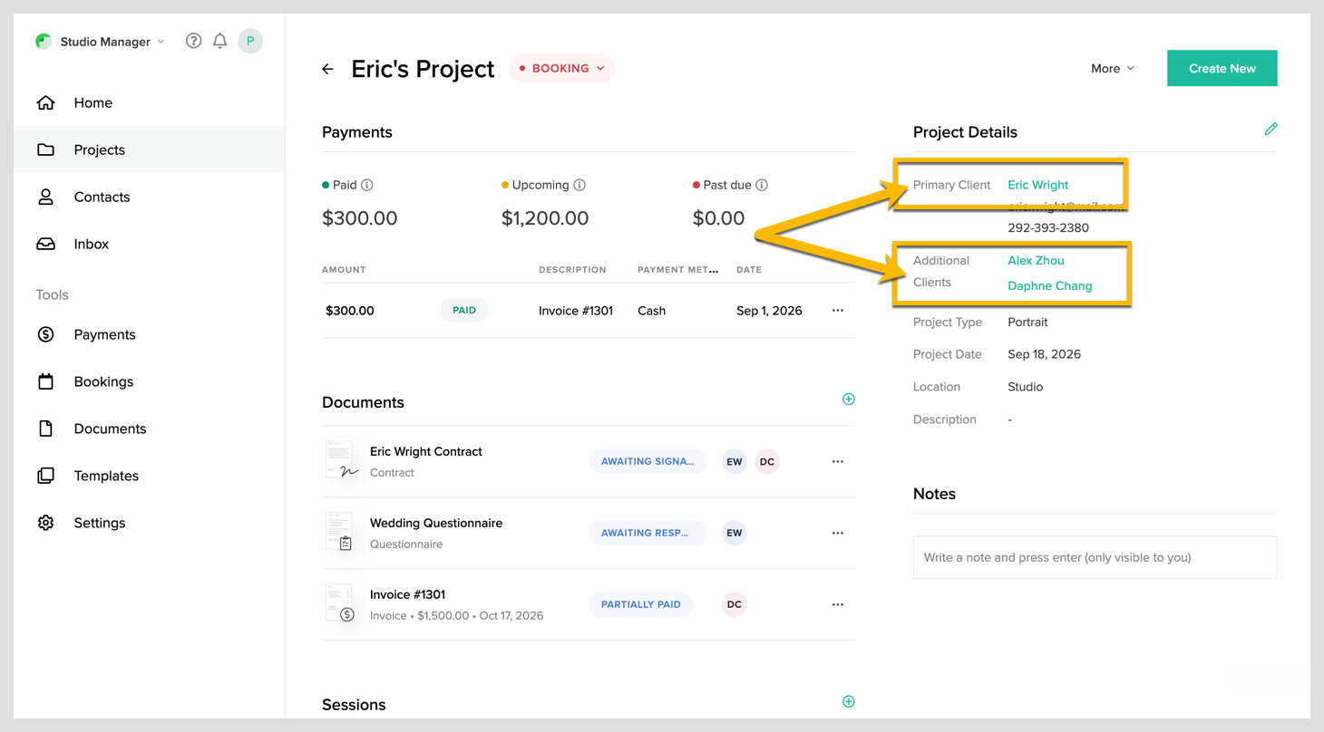Open the notifications bell
Image resolution: width=1324 pixels, height=732 pixels.
[219, 41]
